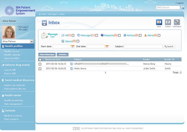
Task: Open the Outbox icon button
Action: 168,22
